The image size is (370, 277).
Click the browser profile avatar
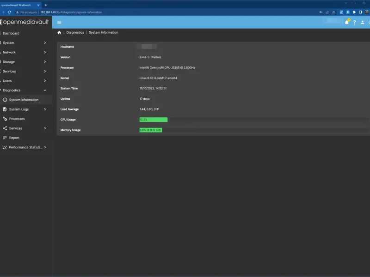367,12
